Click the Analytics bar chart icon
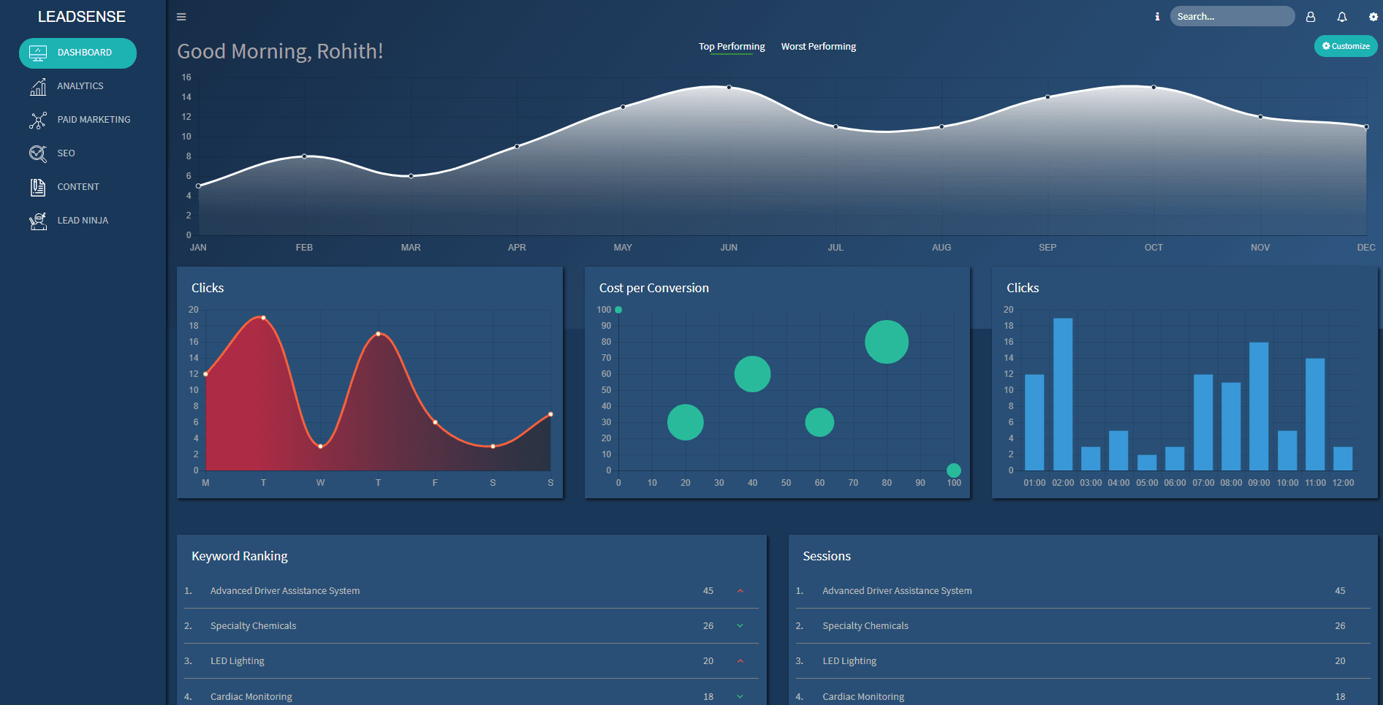 click(x=38, y=86)
